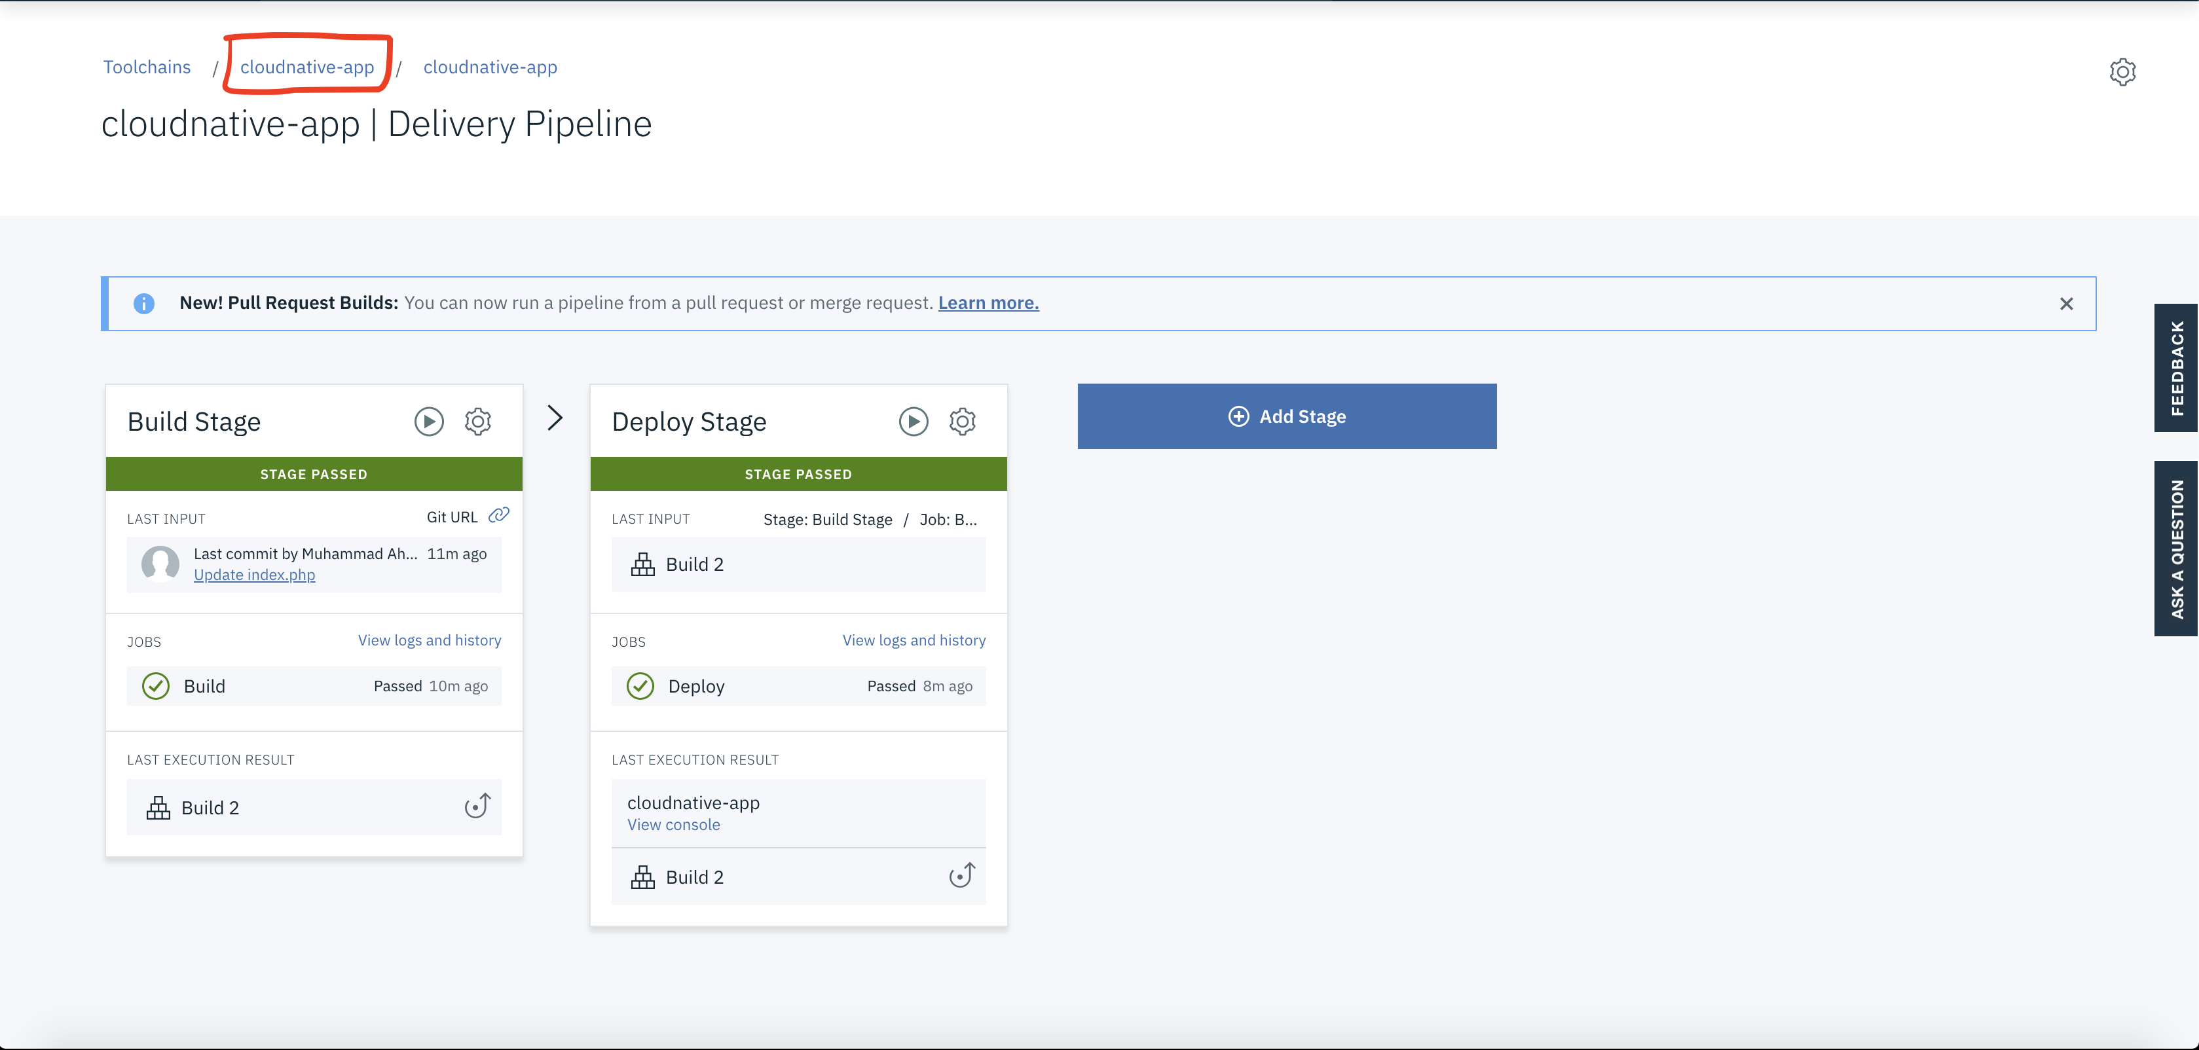The image size is (2199, 1050).
Task: Run the Deploy Stage with play icon
Action: click(914, 421)
